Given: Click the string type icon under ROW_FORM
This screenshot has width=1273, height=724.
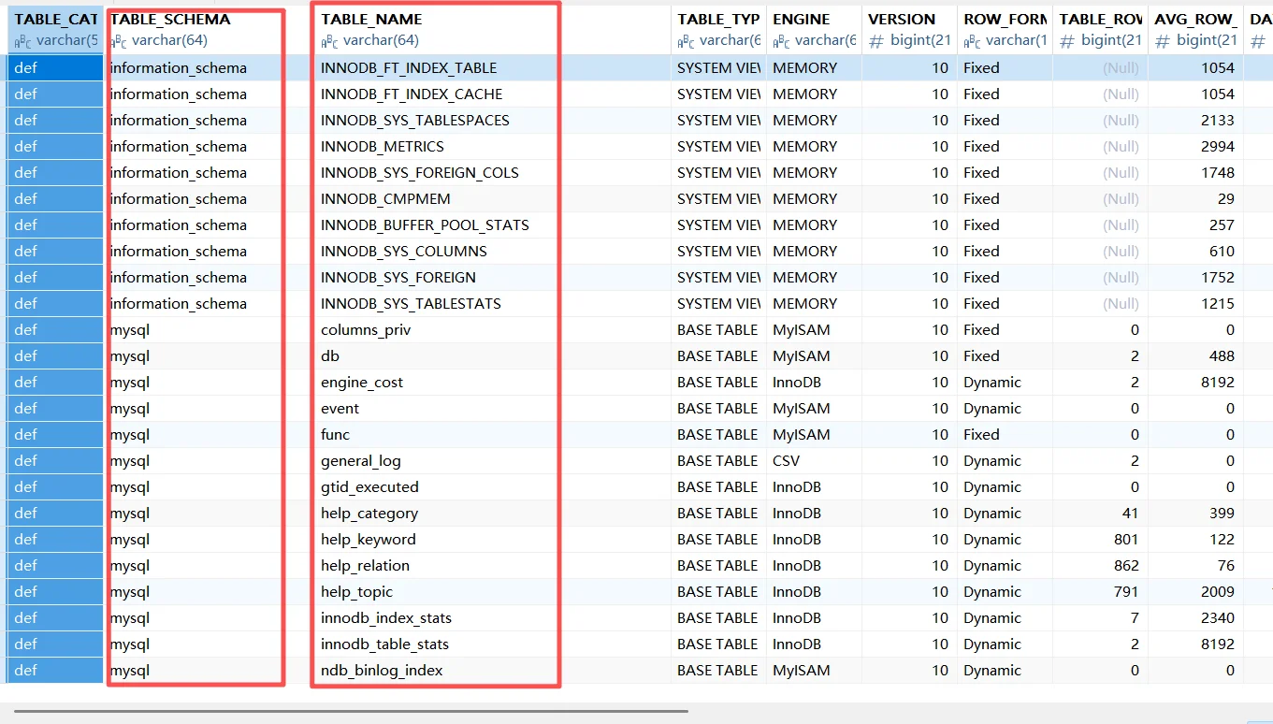Looking at the screenshot, I should [972, 41].
